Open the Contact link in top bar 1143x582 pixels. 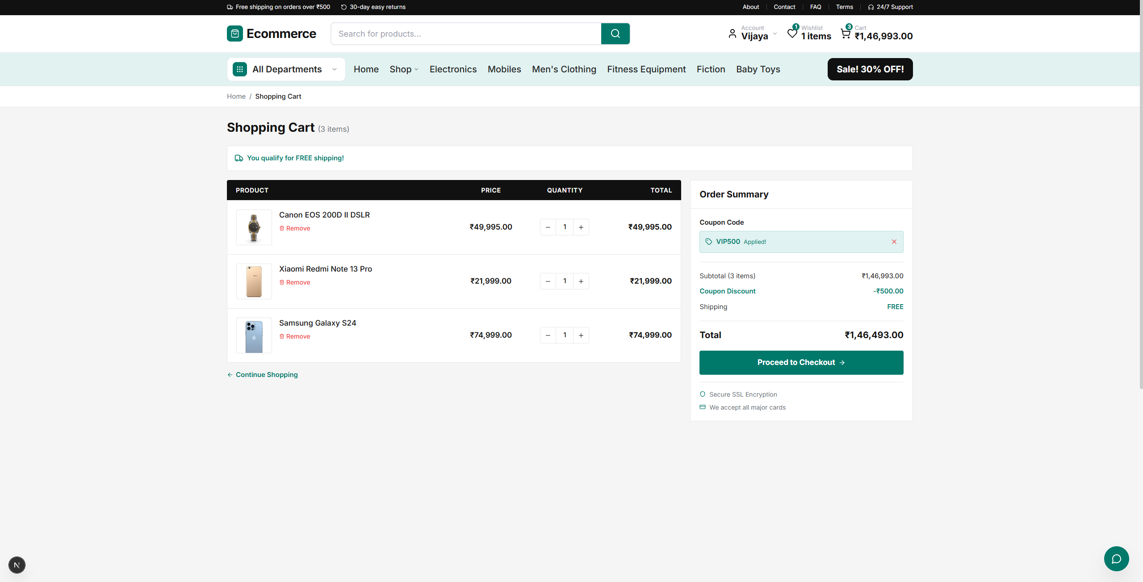click(784, 7)
